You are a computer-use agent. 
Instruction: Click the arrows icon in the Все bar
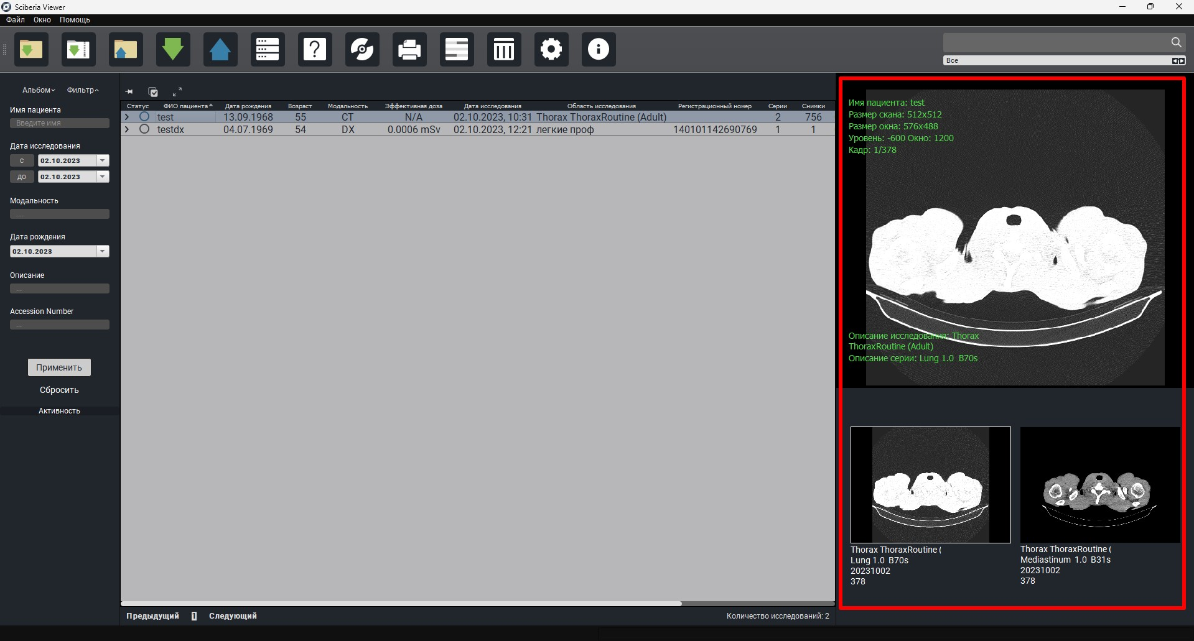(x=1178, y=60)
